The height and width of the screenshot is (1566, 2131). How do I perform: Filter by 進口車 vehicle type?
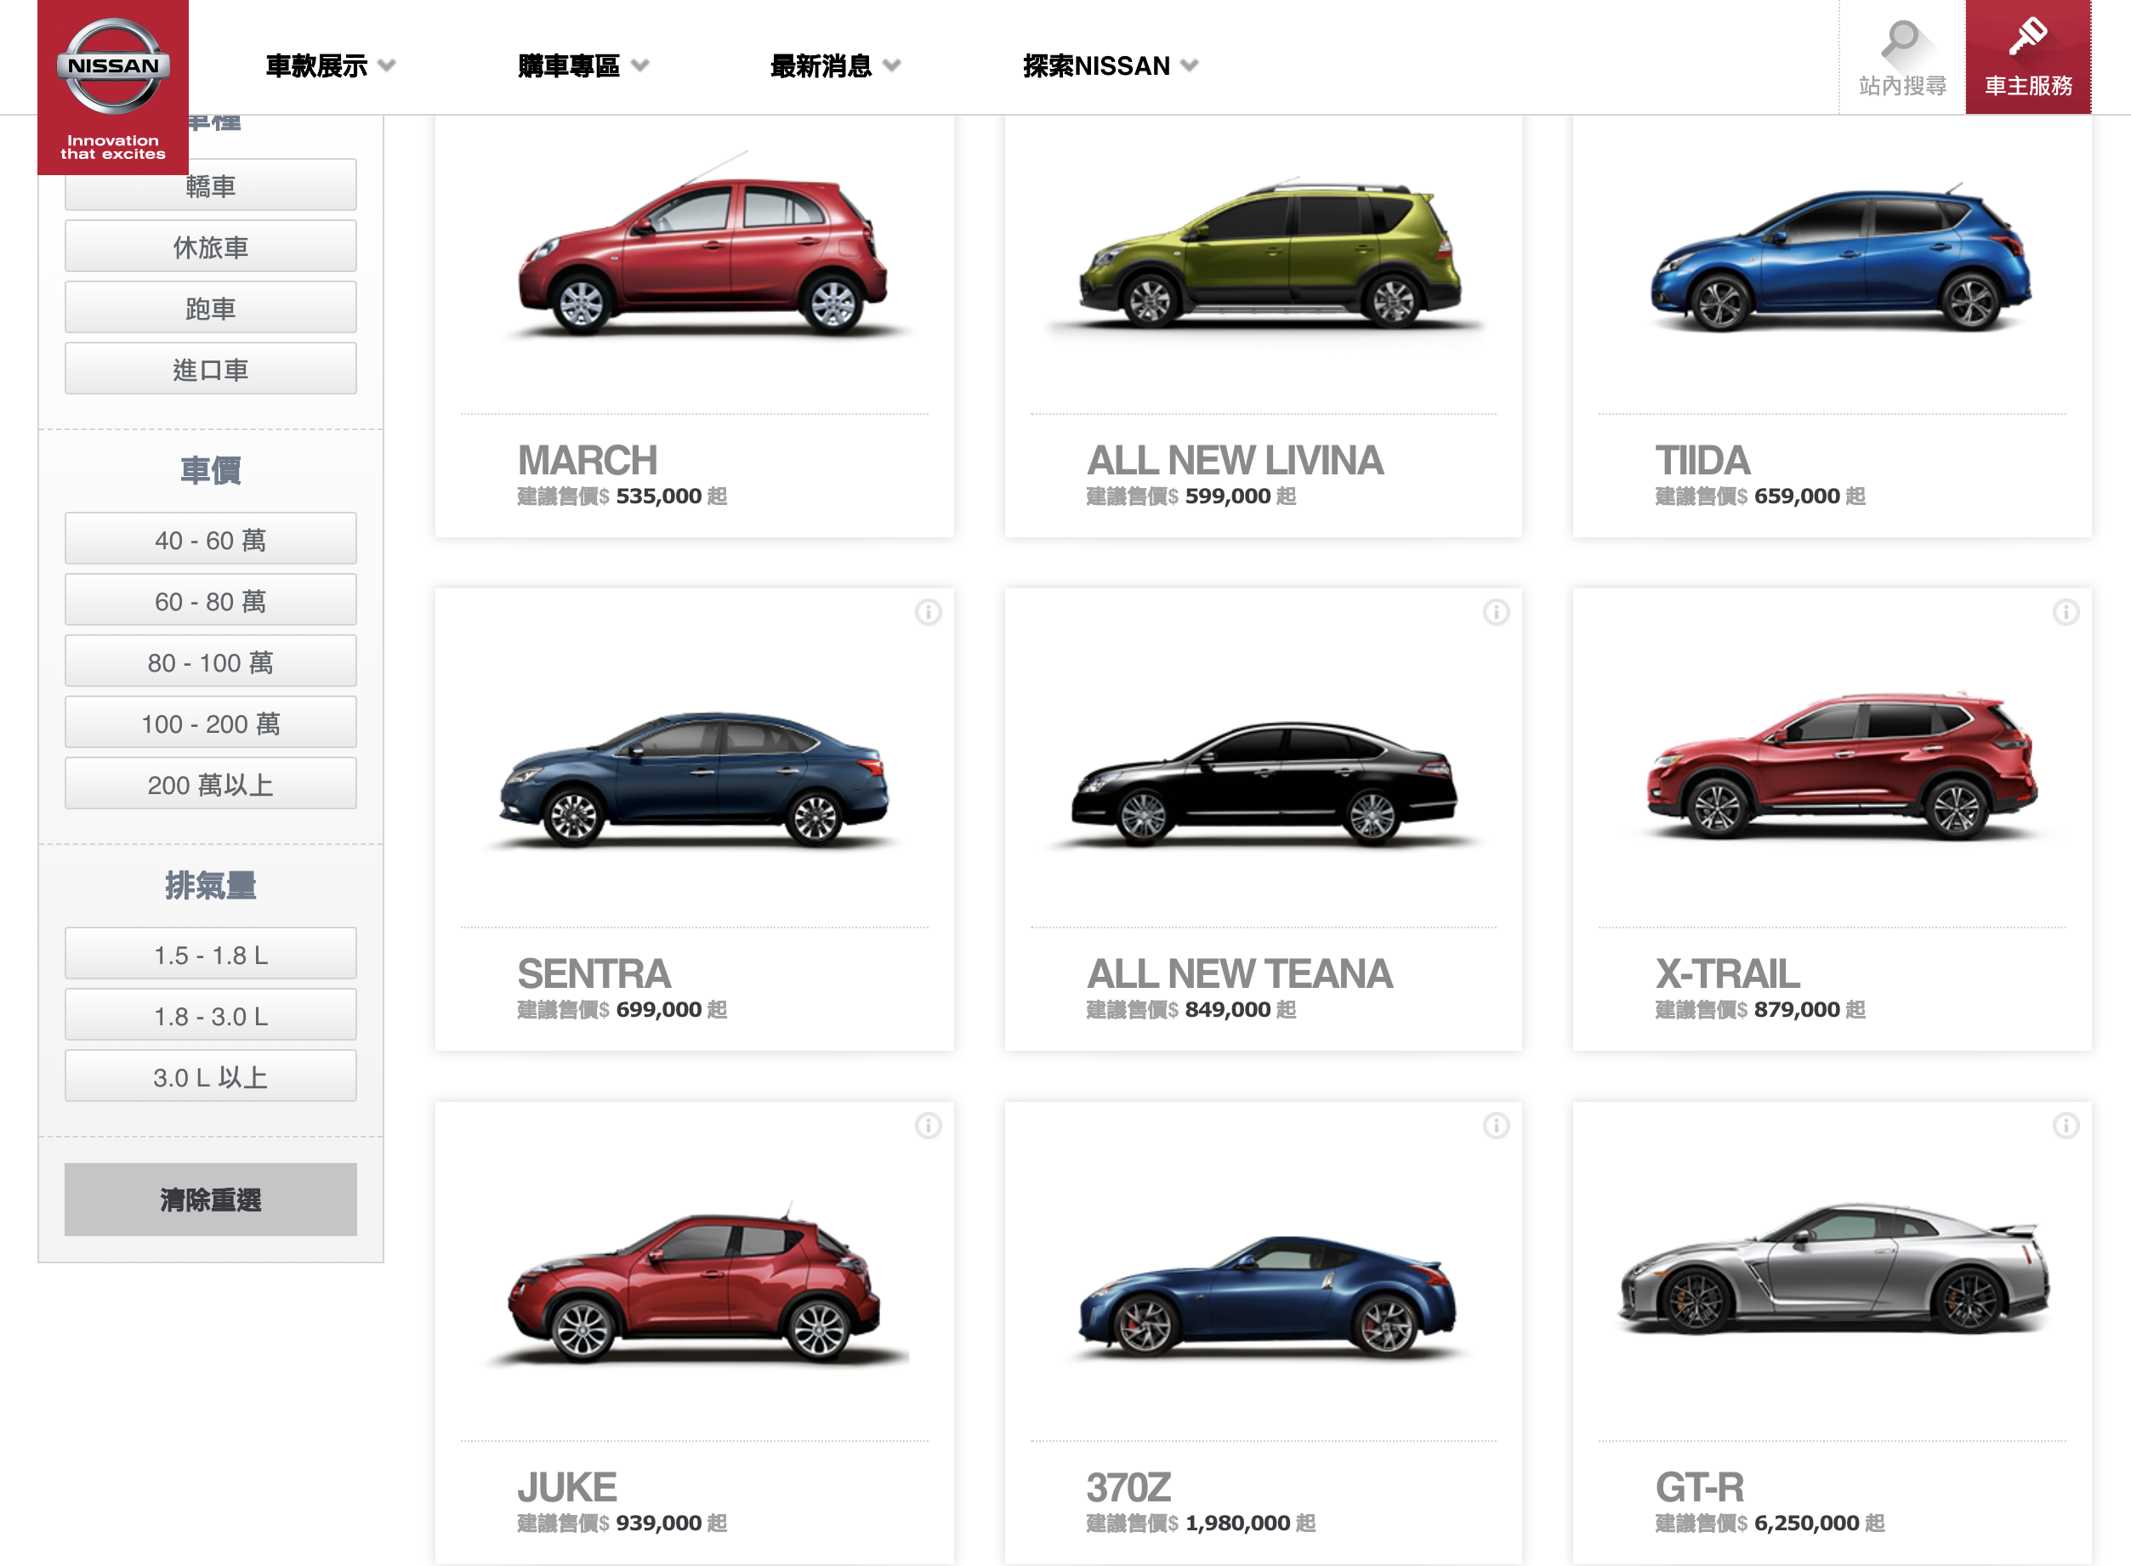click(210, 369)
